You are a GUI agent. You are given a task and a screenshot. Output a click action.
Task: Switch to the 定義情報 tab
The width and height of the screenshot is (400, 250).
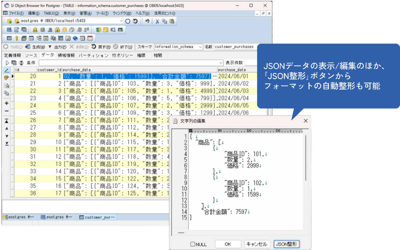pyautogui.click(x=12, y=55)
